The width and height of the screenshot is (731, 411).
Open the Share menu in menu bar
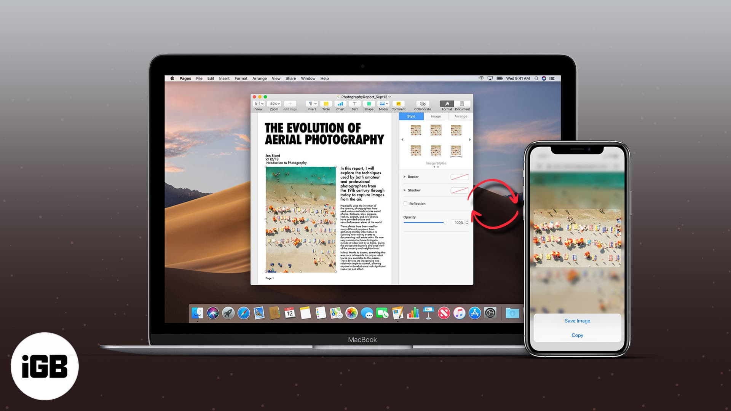pyautogui.click(x=290, y=78)
